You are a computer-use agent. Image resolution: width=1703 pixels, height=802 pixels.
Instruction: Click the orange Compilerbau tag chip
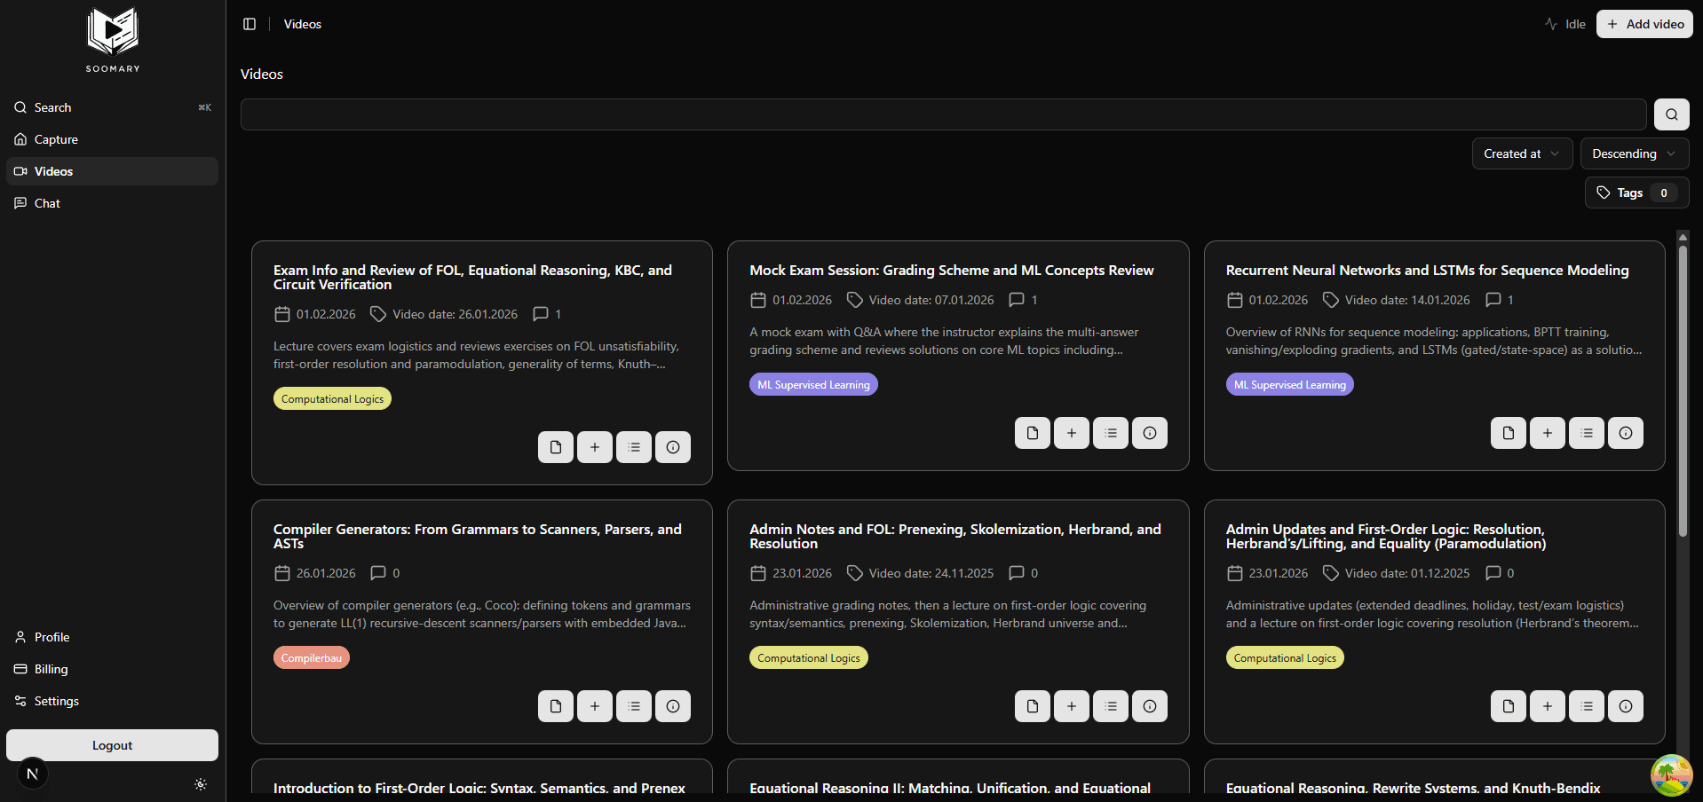click(311, 657)
